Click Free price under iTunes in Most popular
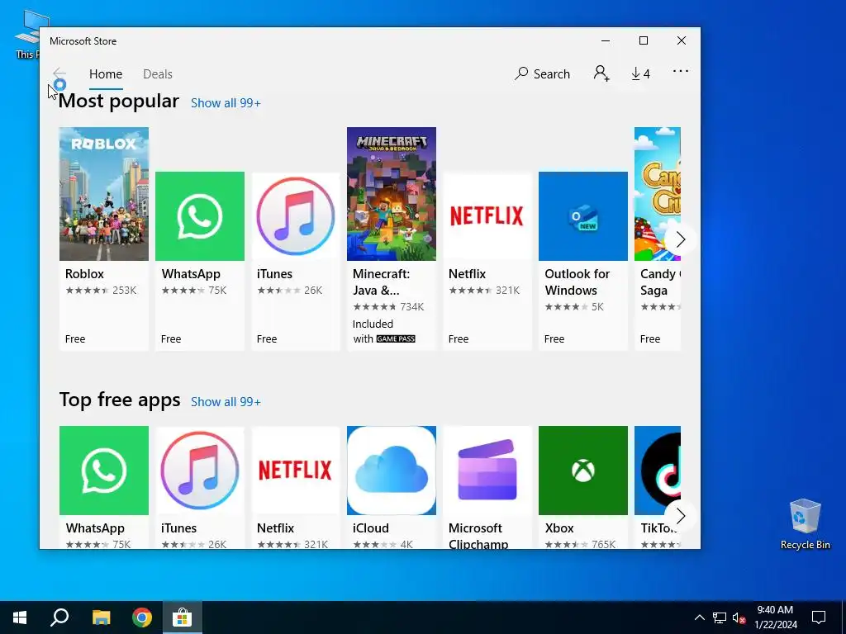This screenshot has height=634, width=846. [267, 339]
